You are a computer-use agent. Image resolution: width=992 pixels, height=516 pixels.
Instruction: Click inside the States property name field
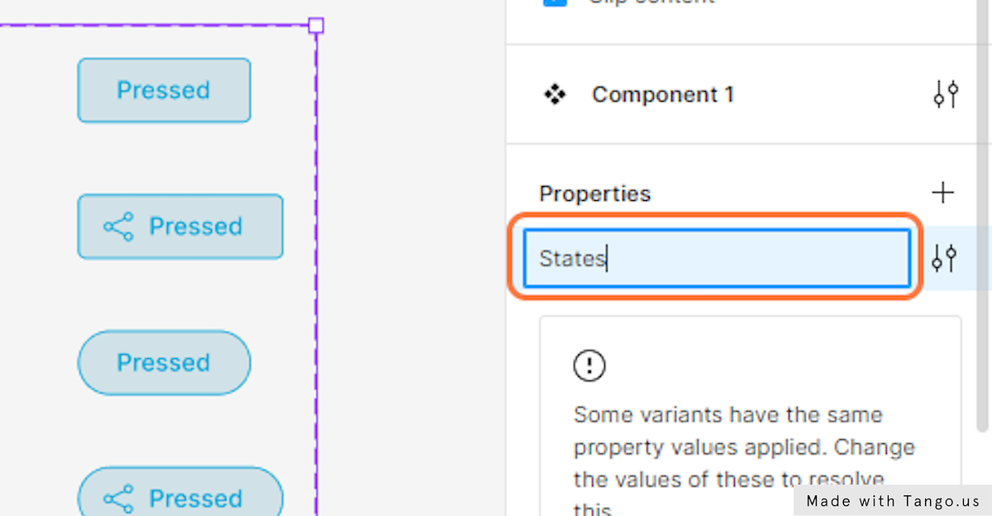(717, 258)
